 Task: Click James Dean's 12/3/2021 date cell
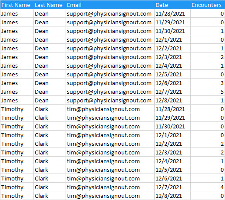click(172, 57)
